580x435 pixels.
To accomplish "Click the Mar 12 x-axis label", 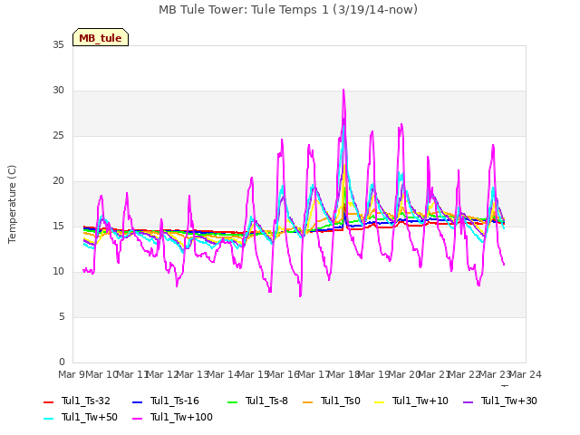I will pos(162,374).
